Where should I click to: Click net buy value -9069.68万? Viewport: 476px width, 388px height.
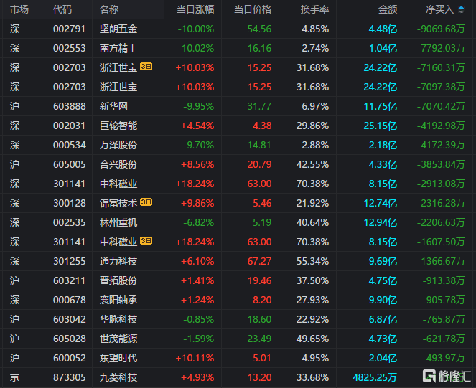(441, 29)
